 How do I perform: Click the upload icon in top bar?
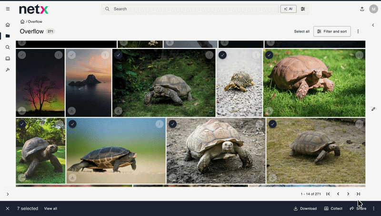tap(362, 9)
